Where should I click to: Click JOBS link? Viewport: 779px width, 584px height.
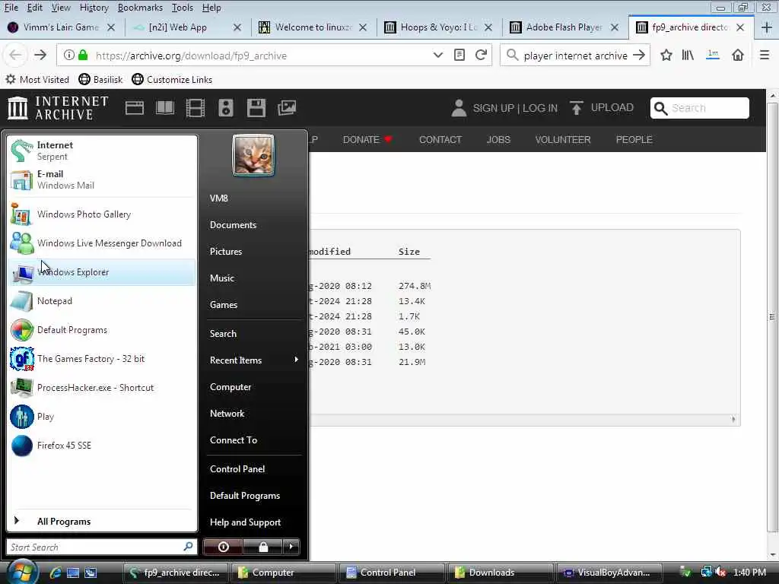pyautogui.click(x=498, y=140)
